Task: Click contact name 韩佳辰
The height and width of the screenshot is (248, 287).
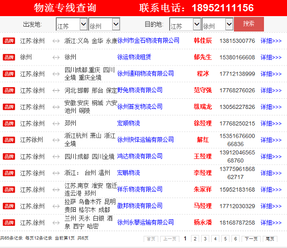Action: [x=203, y=40]
